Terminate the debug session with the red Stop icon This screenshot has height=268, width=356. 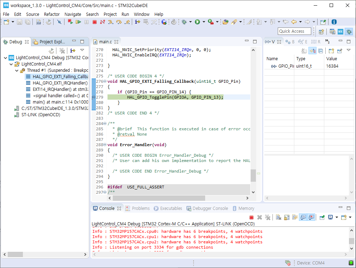[95, 22]
